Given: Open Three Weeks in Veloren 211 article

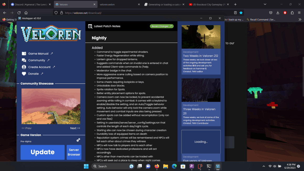Looking at the screenshot, I should click(x=201, y=102).
